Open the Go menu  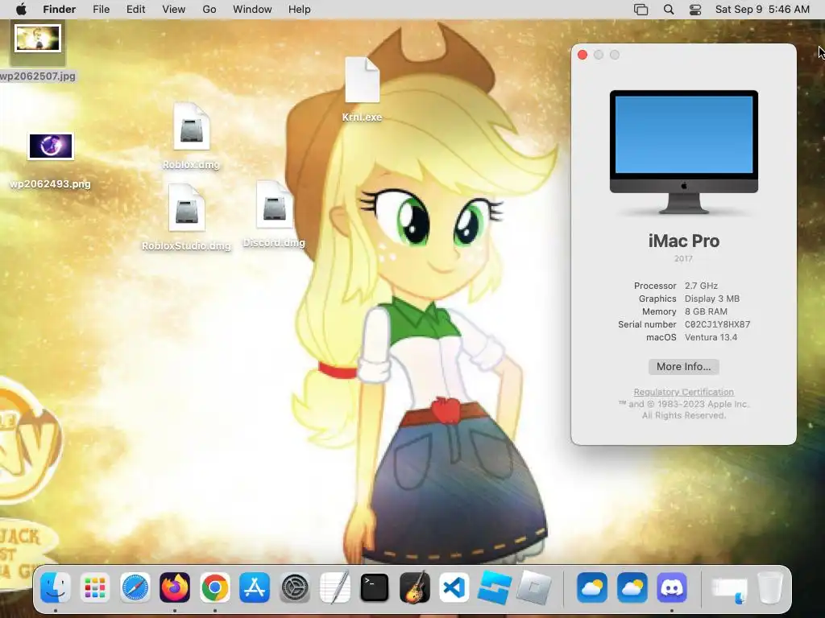209,10
